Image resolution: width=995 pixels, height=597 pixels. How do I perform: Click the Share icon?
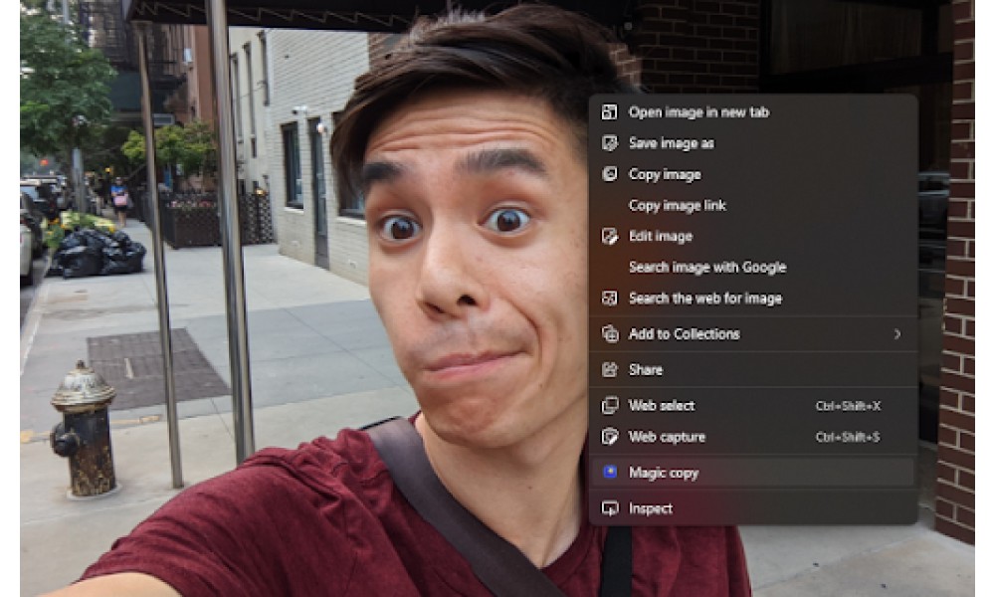[x=609, y=370]
